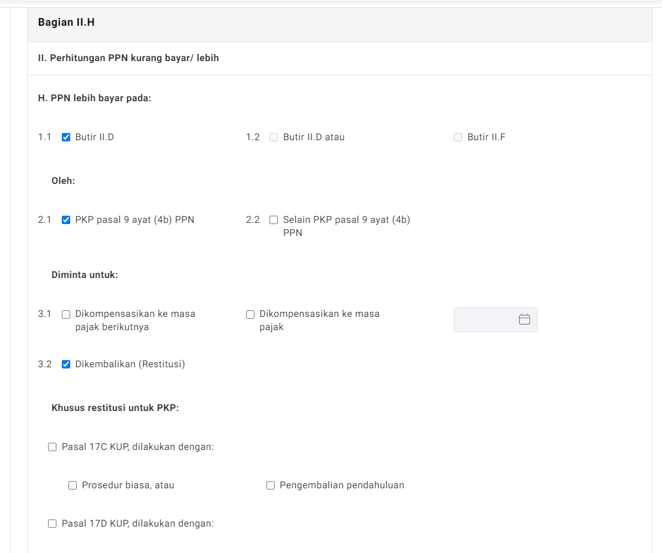Select the Butir II.F checkbox

click(x=458, y=137)
